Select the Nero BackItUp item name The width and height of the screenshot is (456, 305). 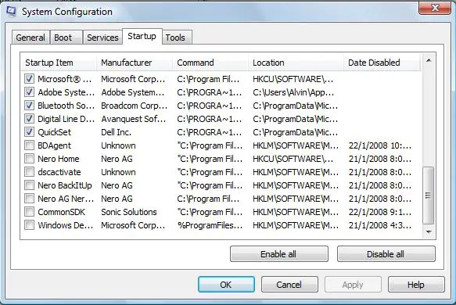(65, 185)
